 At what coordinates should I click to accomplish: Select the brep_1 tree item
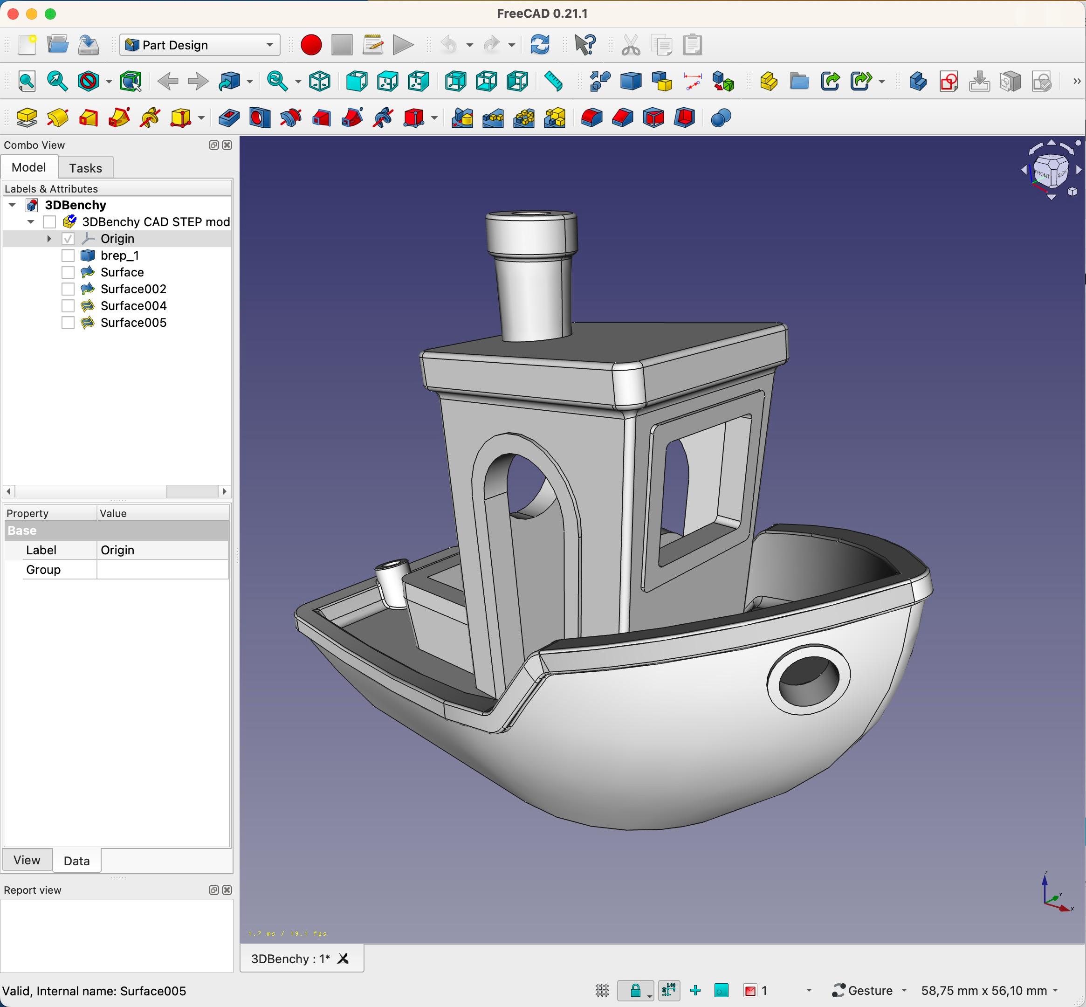[120, 255]
